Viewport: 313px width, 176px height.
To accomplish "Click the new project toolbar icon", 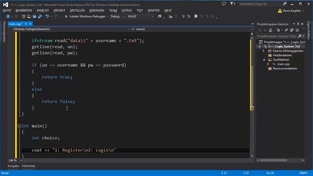I will 23,16.
